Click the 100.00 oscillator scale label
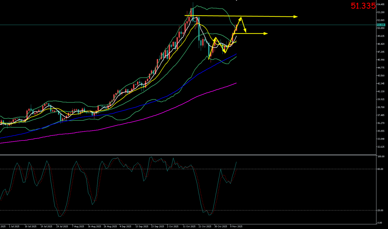 click(381, 157)
